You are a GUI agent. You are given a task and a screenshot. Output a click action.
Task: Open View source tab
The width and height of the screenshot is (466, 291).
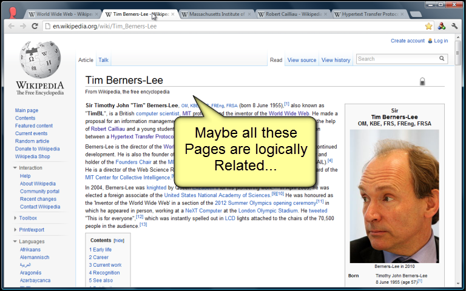(302, 60)
